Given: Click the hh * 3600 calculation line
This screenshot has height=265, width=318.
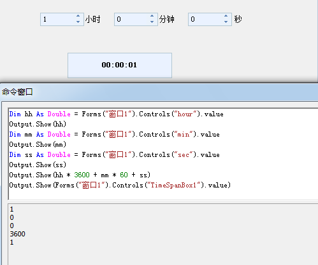Looking at the screenshot, I should (x=80, y=175).
